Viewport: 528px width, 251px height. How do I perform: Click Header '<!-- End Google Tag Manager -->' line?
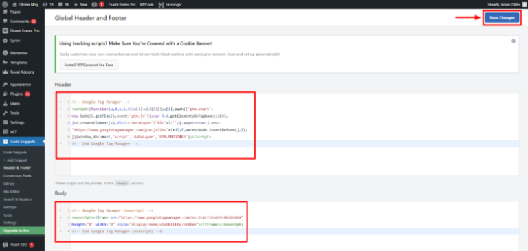(105, 144)
